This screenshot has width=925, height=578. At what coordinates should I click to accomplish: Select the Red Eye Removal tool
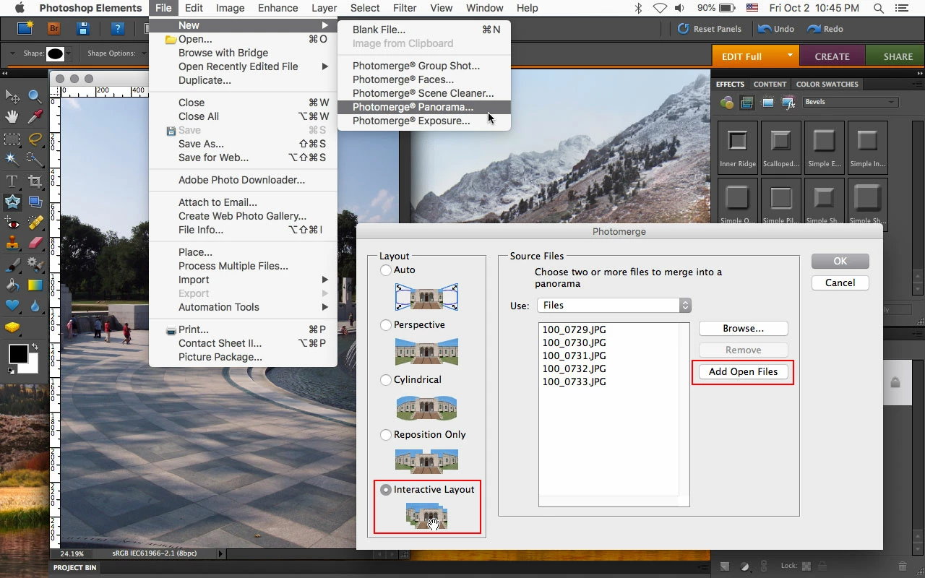coord(12,223)
